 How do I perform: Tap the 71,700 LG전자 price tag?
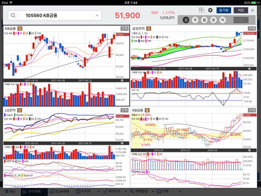pos(122,116)
